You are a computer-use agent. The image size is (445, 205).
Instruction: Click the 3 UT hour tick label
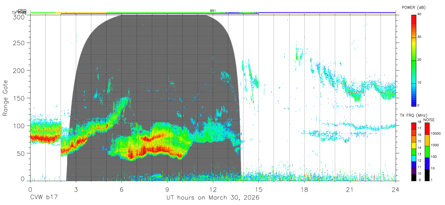[x=76, y=189]
